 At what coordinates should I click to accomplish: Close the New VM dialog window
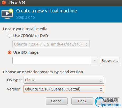pos(4,2)
